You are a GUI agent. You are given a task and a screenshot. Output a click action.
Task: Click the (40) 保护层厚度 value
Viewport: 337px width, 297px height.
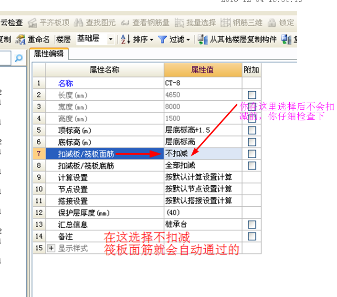coord(203,212)
